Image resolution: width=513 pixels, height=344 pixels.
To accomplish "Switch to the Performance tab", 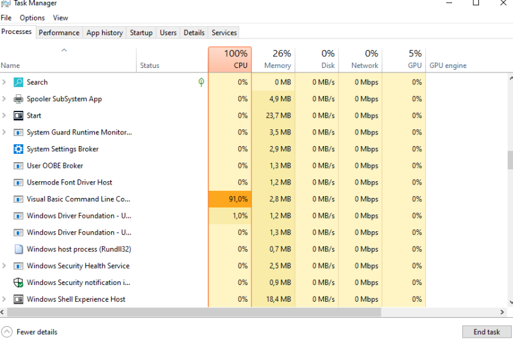I will point(59,33).
